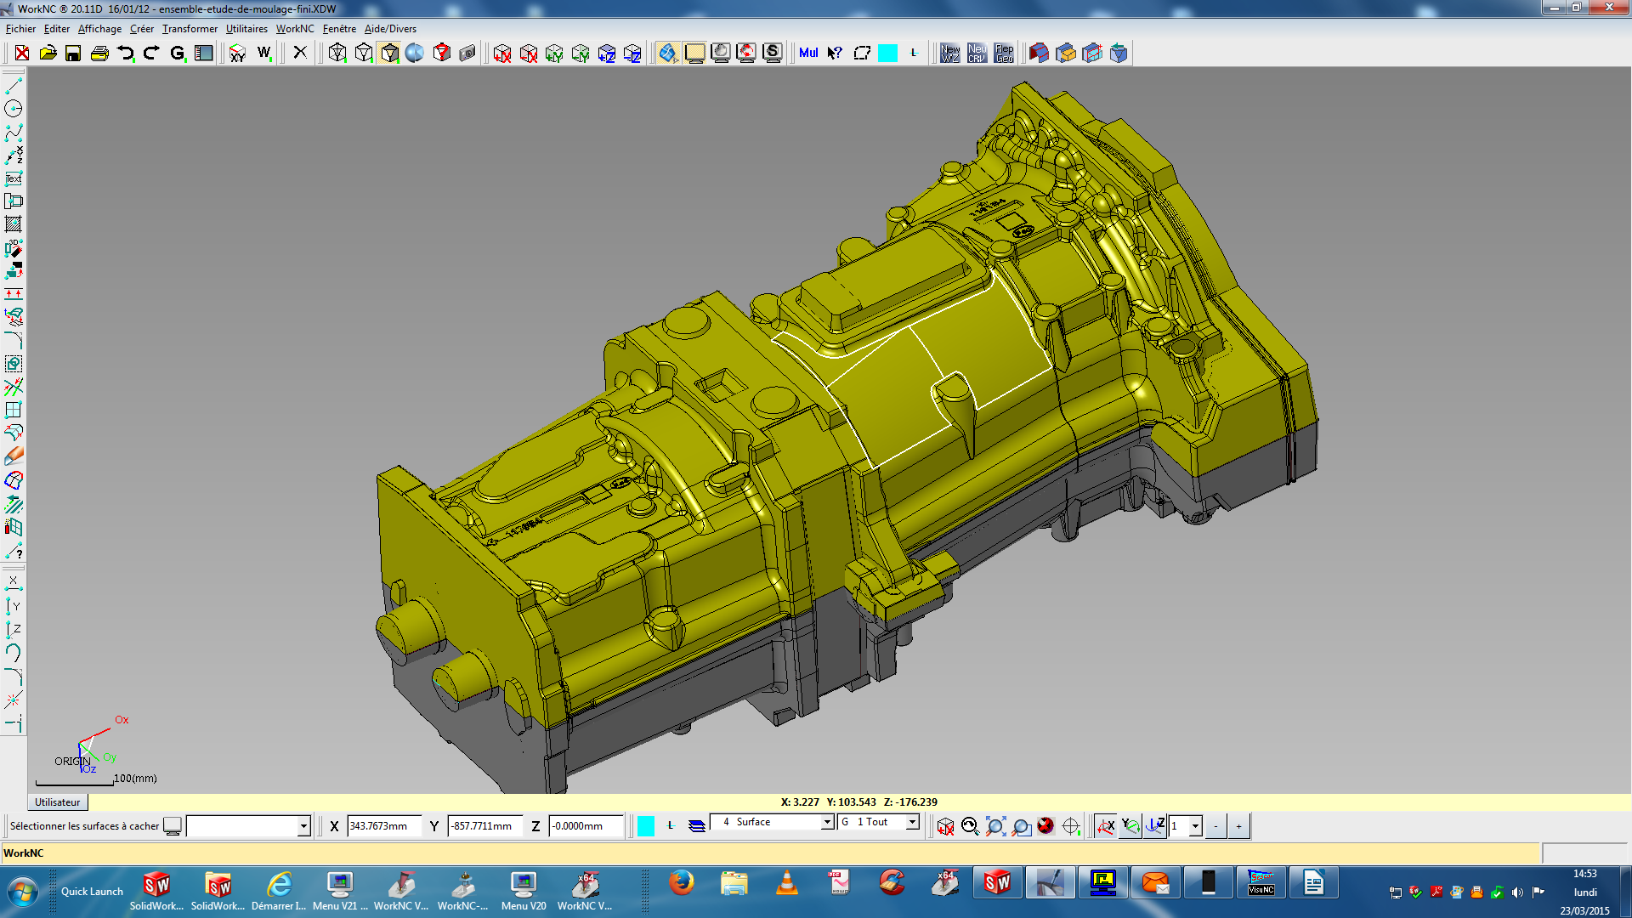Viewport: 1632px width, 918px height.
Task: Toggle the rotate-about-X button in bottom bar
Action: (1105, 825)
